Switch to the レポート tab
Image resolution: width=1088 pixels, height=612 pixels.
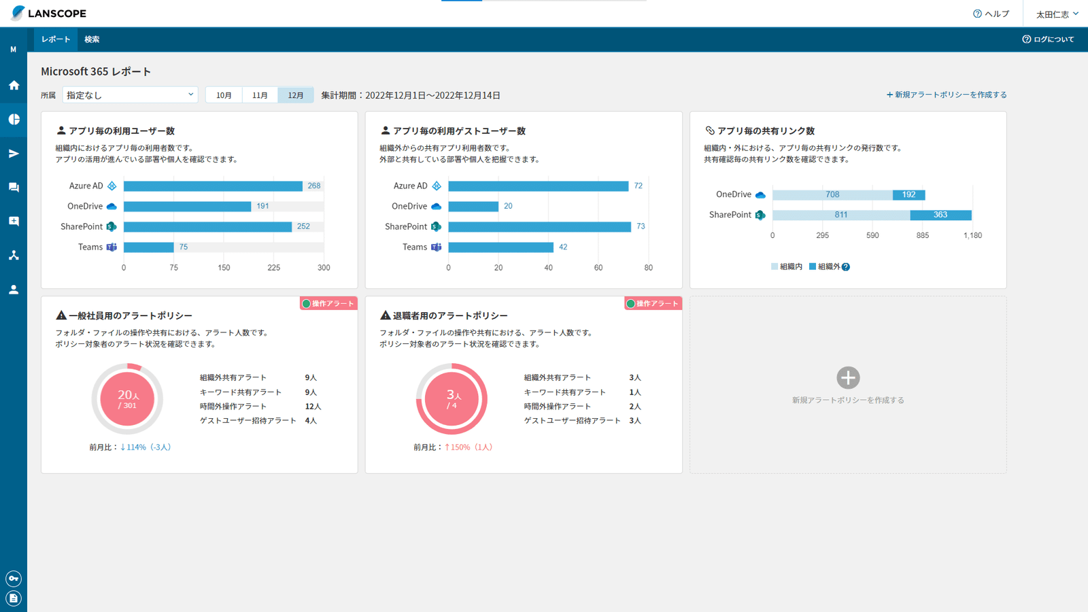56,39
